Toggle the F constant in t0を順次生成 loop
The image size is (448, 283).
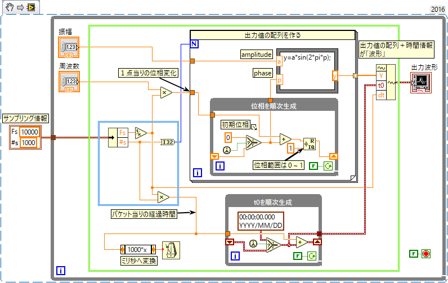297,256
